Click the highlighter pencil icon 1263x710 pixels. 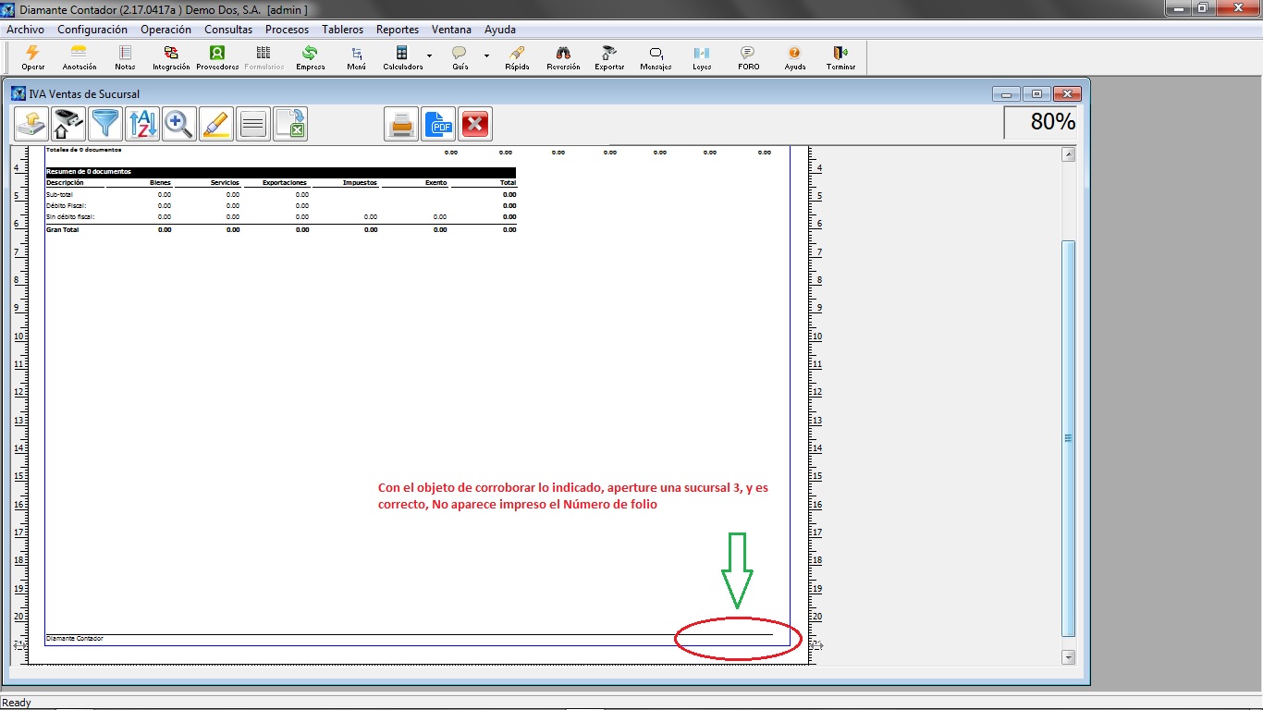point(216,124)
